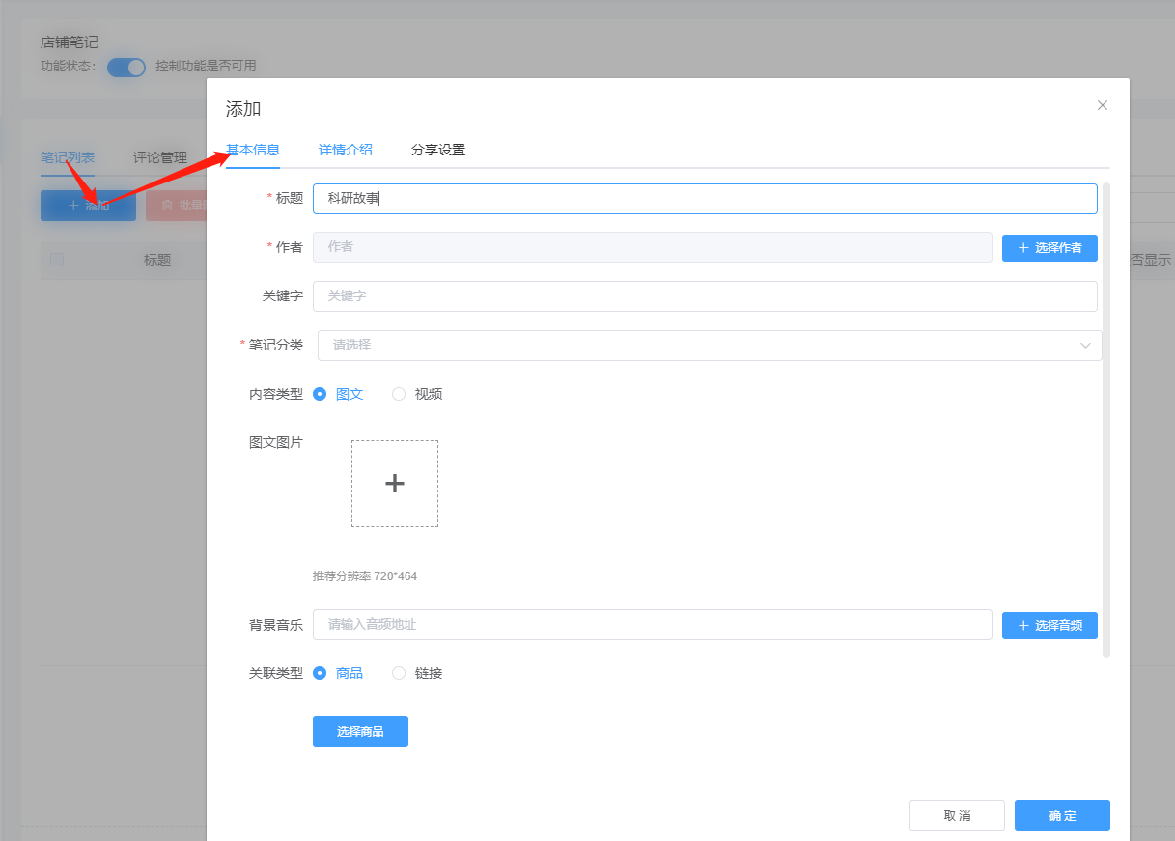Confirm with the 确定 button

coord(1061,816)
